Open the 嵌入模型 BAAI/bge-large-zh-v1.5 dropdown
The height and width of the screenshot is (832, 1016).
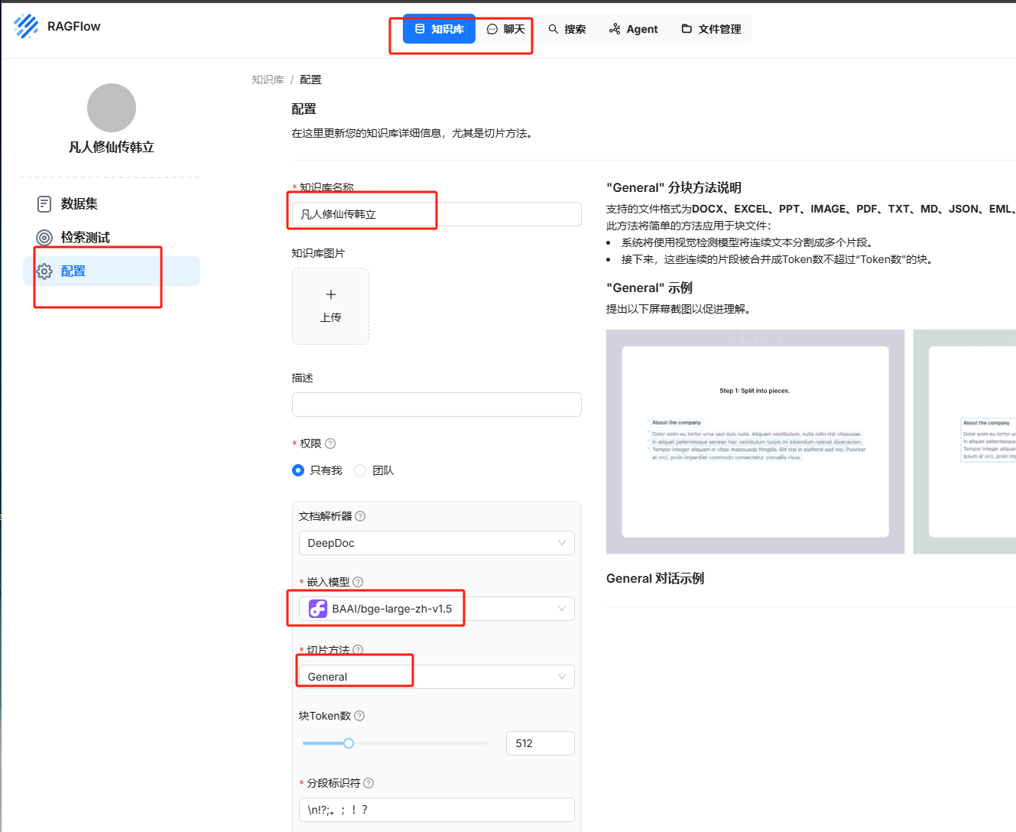[x=437, y=609]
